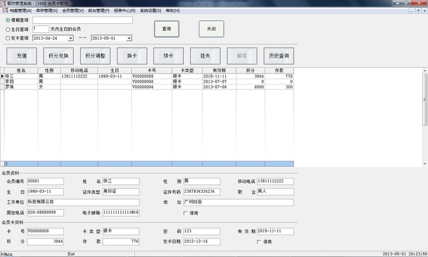
Task: Click the scroll up arrow of member table
Action: [x=425, y=71]
